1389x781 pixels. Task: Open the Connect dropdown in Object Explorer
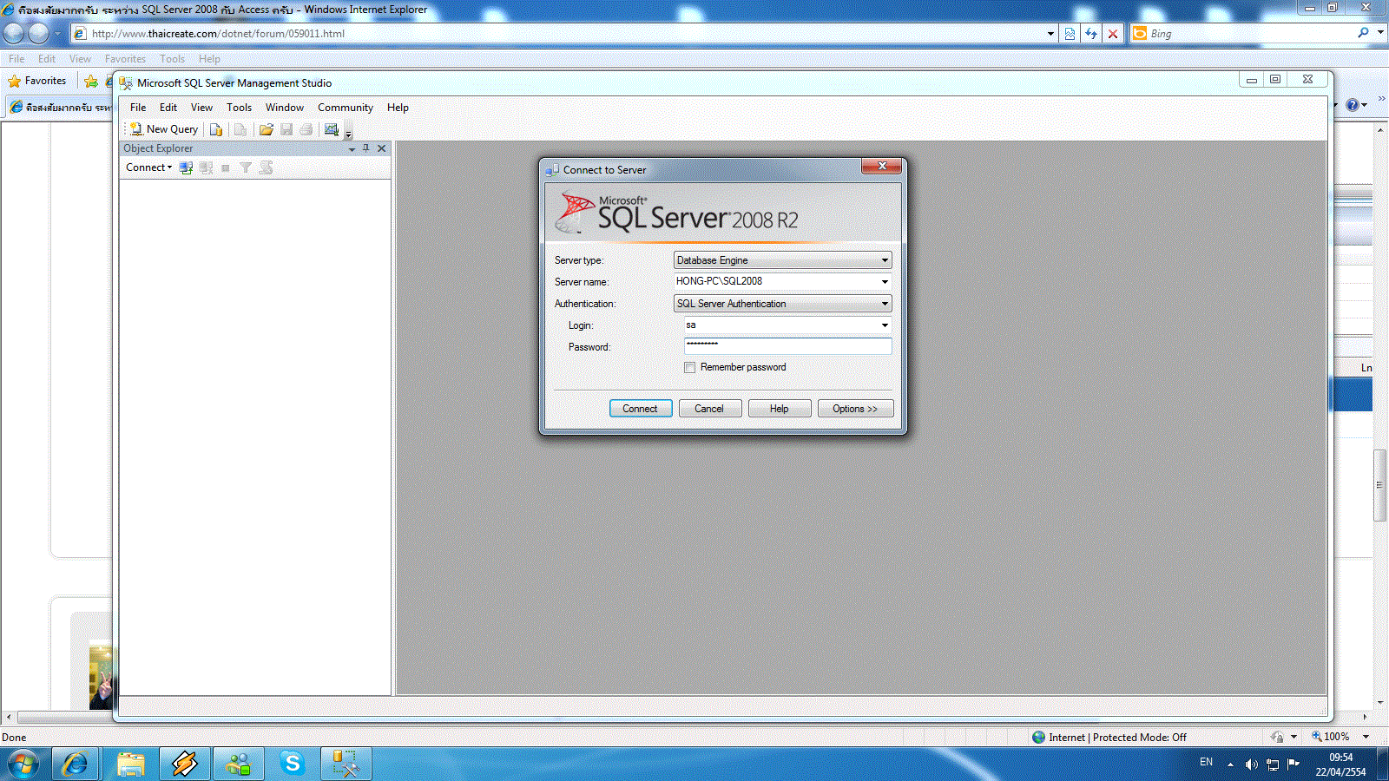pyautogui.click(x=148, y=167)
